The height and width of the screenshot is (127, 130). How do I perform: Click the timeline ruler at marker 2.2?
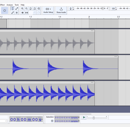(118, 17)
